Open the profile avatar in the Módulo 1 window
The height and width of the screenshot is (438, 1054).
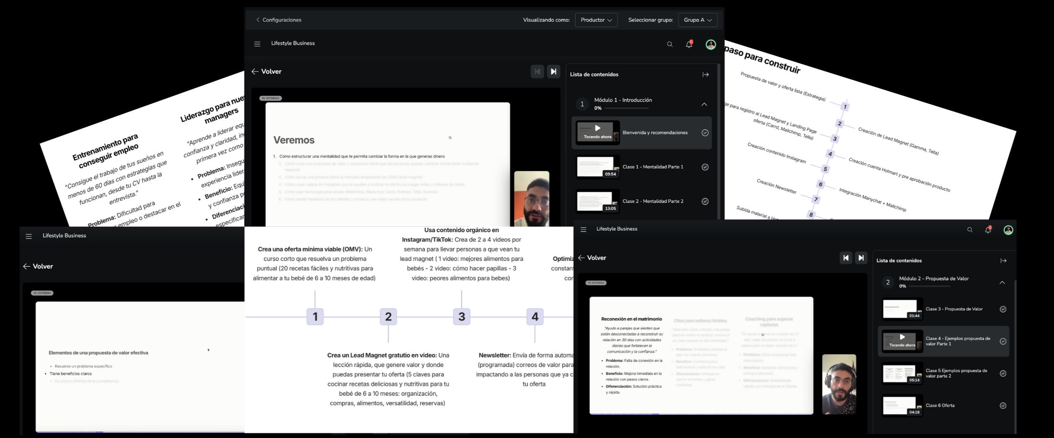click(710, 44)
